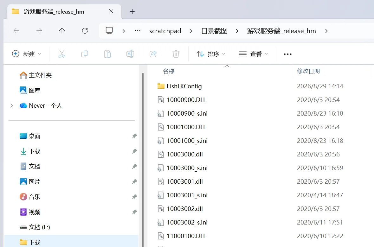Delete selected item with trash icon
Screen dimensions: 374x247
pos(176,54)
